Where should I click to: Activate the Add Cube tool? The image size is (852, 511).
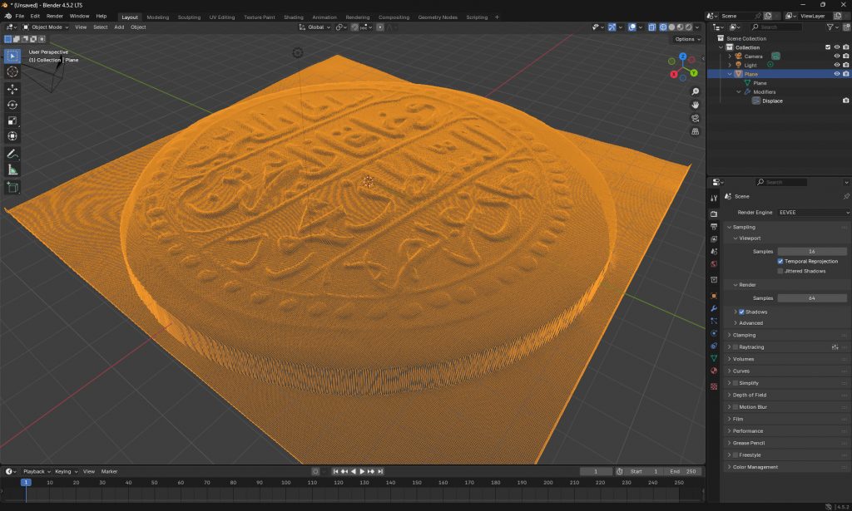tap(12, 188)
